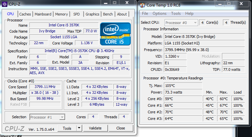Click the Instructions list field
252x137 pixels.
[x=80, y=71]
